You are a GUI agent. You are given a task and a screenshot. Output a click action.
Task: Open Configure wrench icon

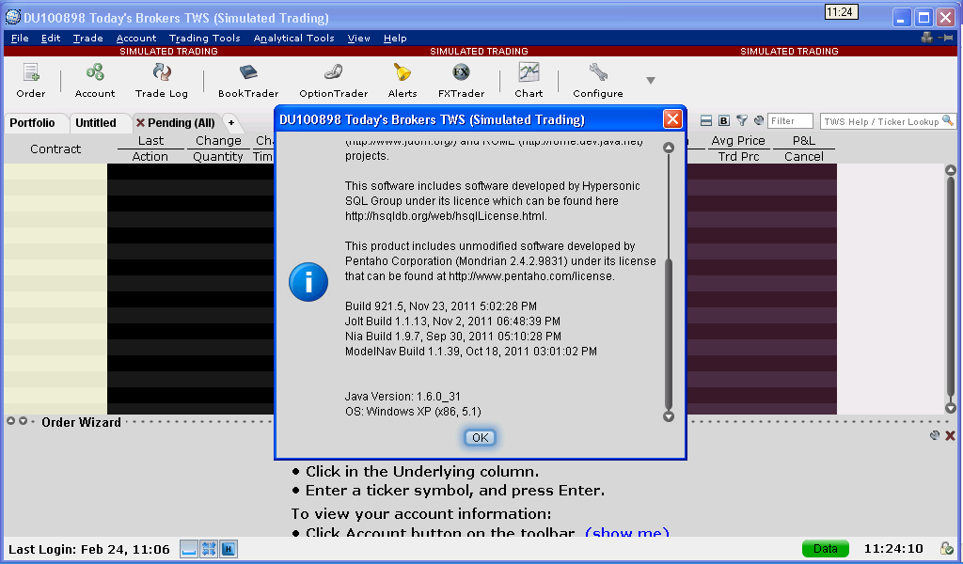(x=597, y=81)
